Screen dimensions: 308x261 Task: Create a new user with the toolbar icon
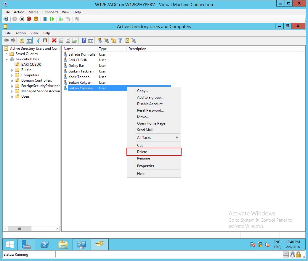tap(100, 41)
